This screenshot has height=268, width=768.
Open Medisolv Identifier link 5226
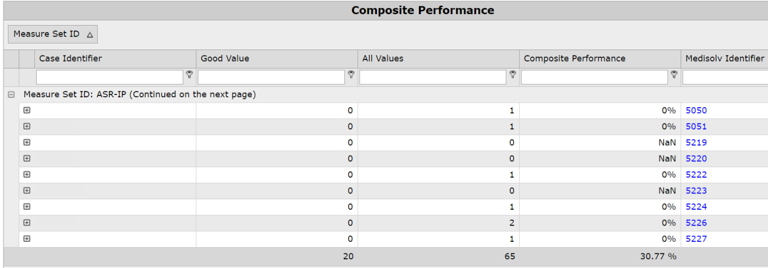696,223
